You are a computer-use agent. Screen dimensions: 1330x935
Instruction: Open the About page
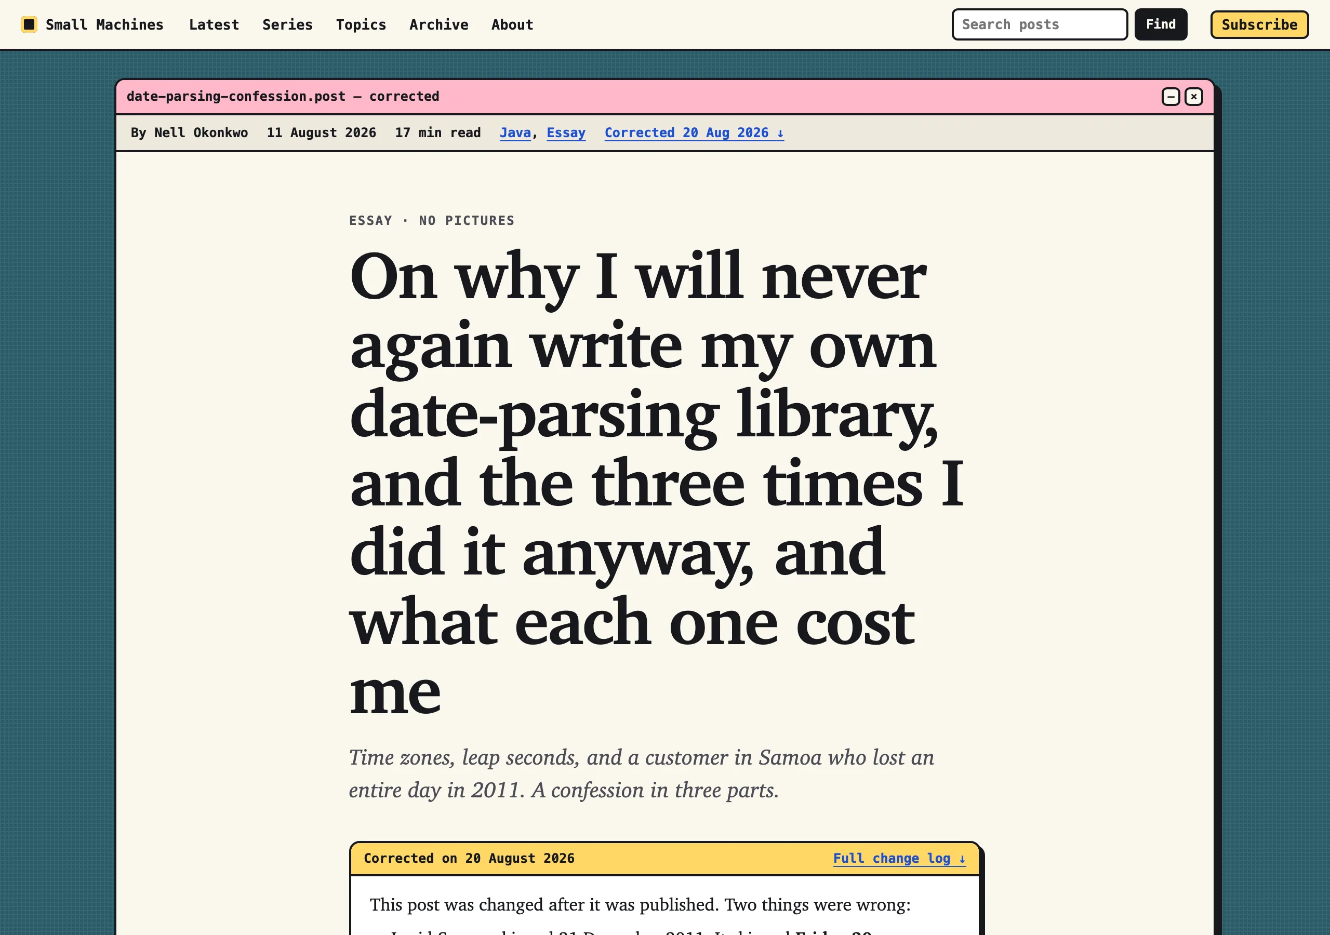(512, 24)
